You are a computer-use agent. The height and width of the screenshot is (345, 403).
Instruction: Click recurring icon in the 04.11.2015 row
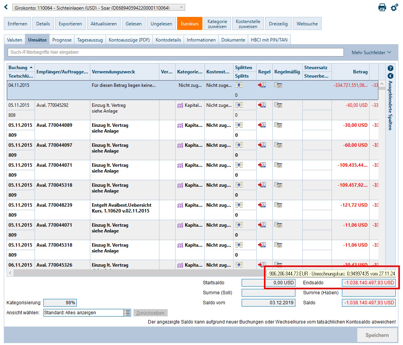click(278, 85)
